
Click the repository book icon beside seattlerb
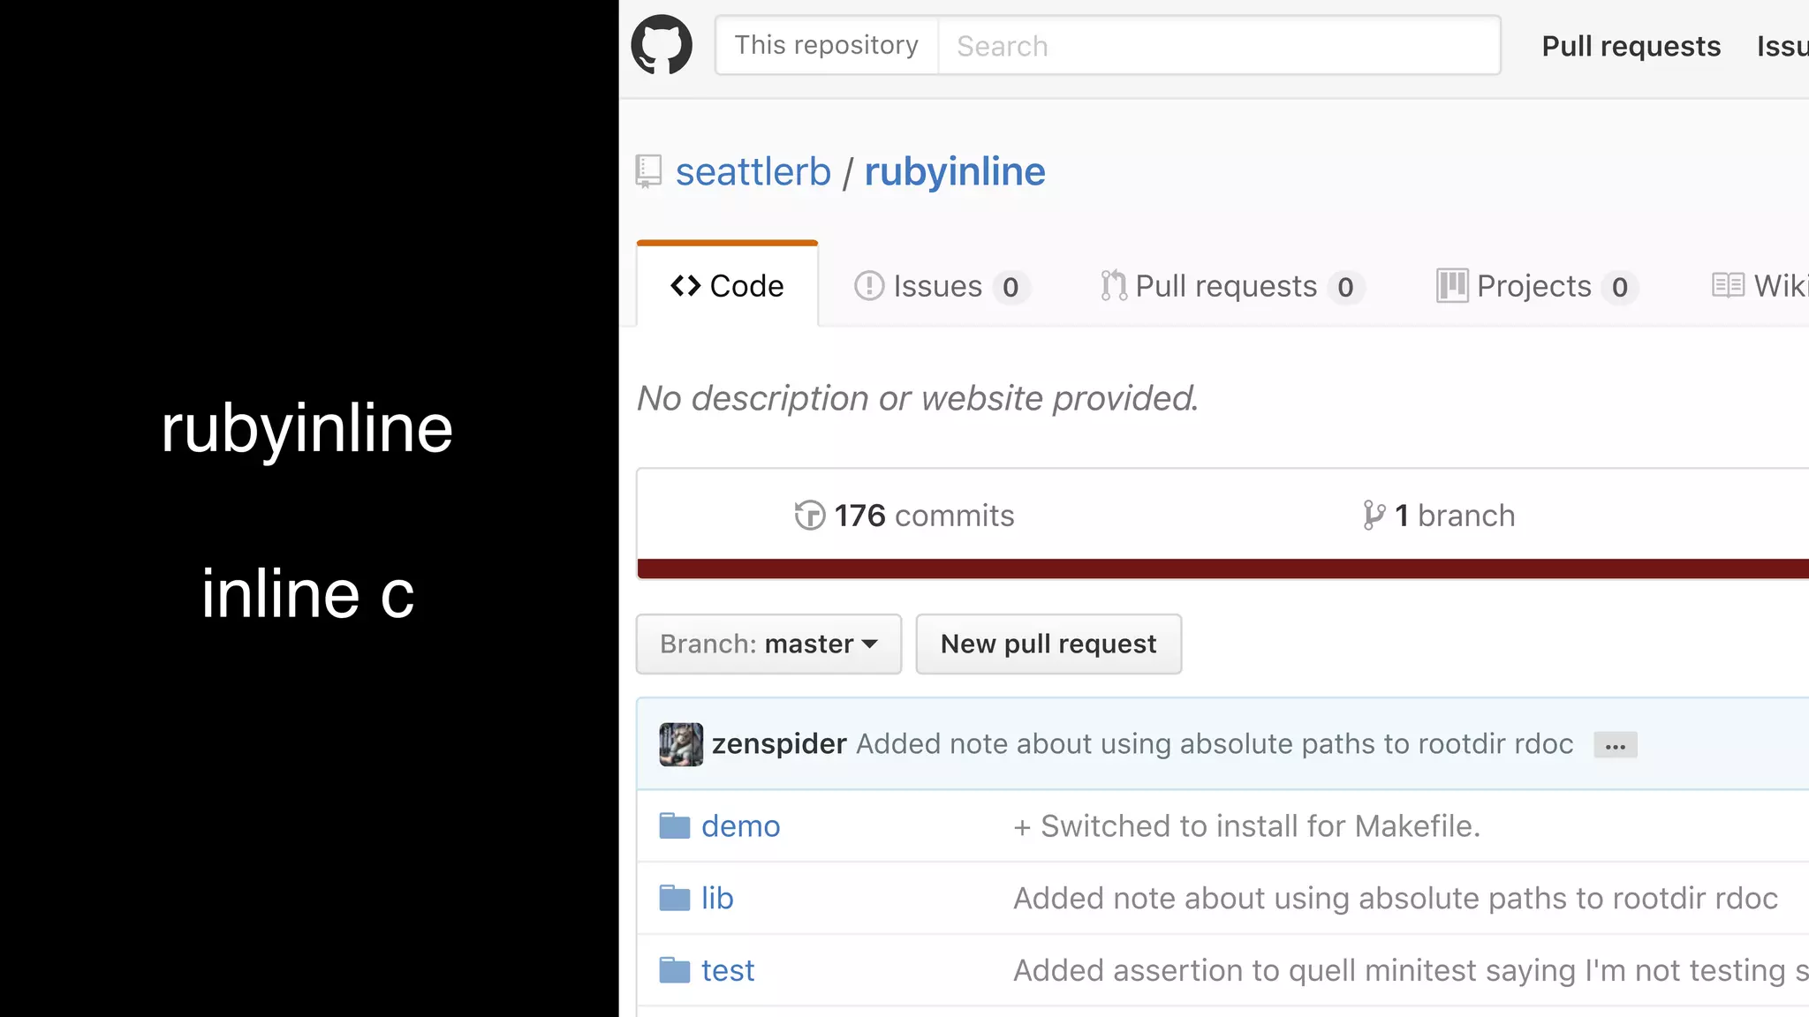(648, 171)
